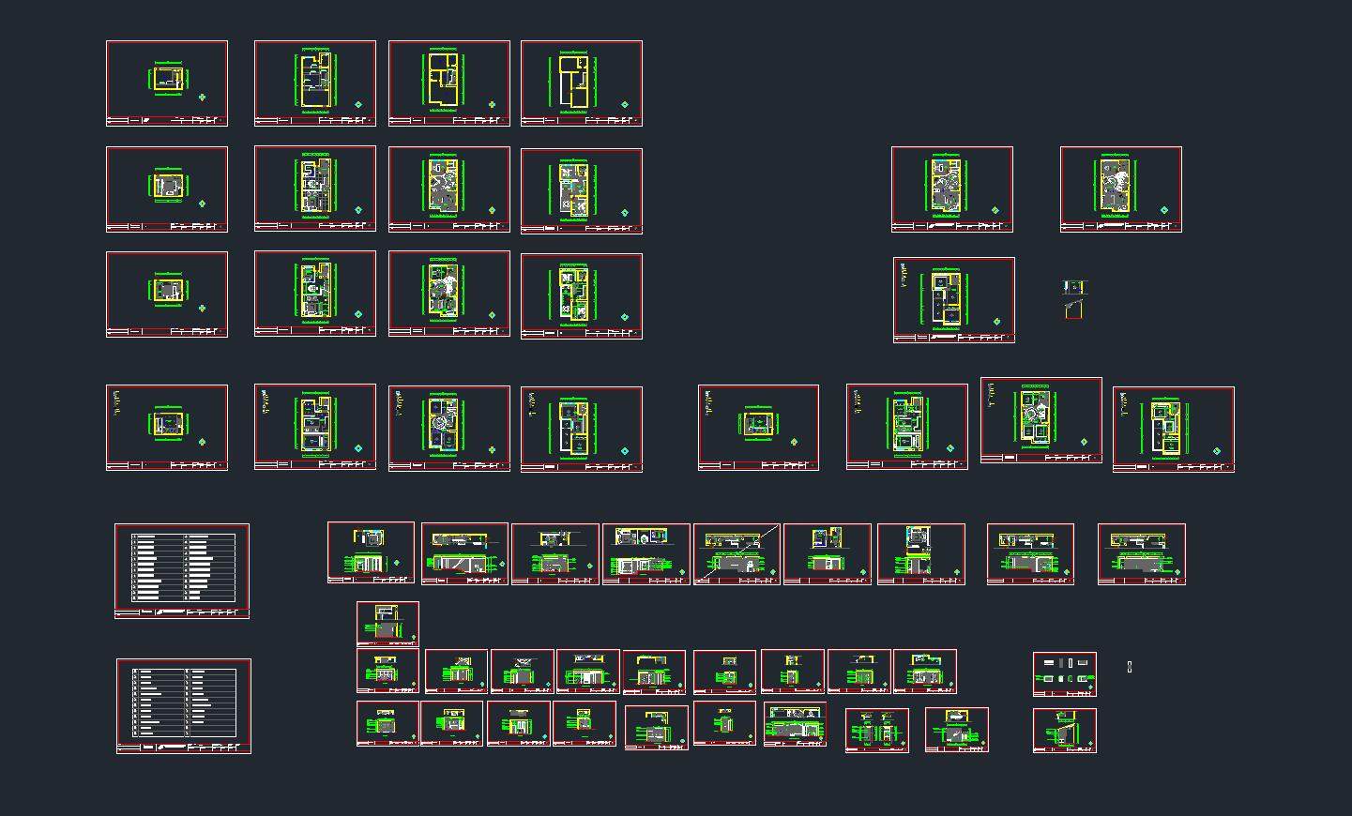Click the top-left small floor plan sheet
Viewport: 1352px width, 816px height.
coord(167,83)
